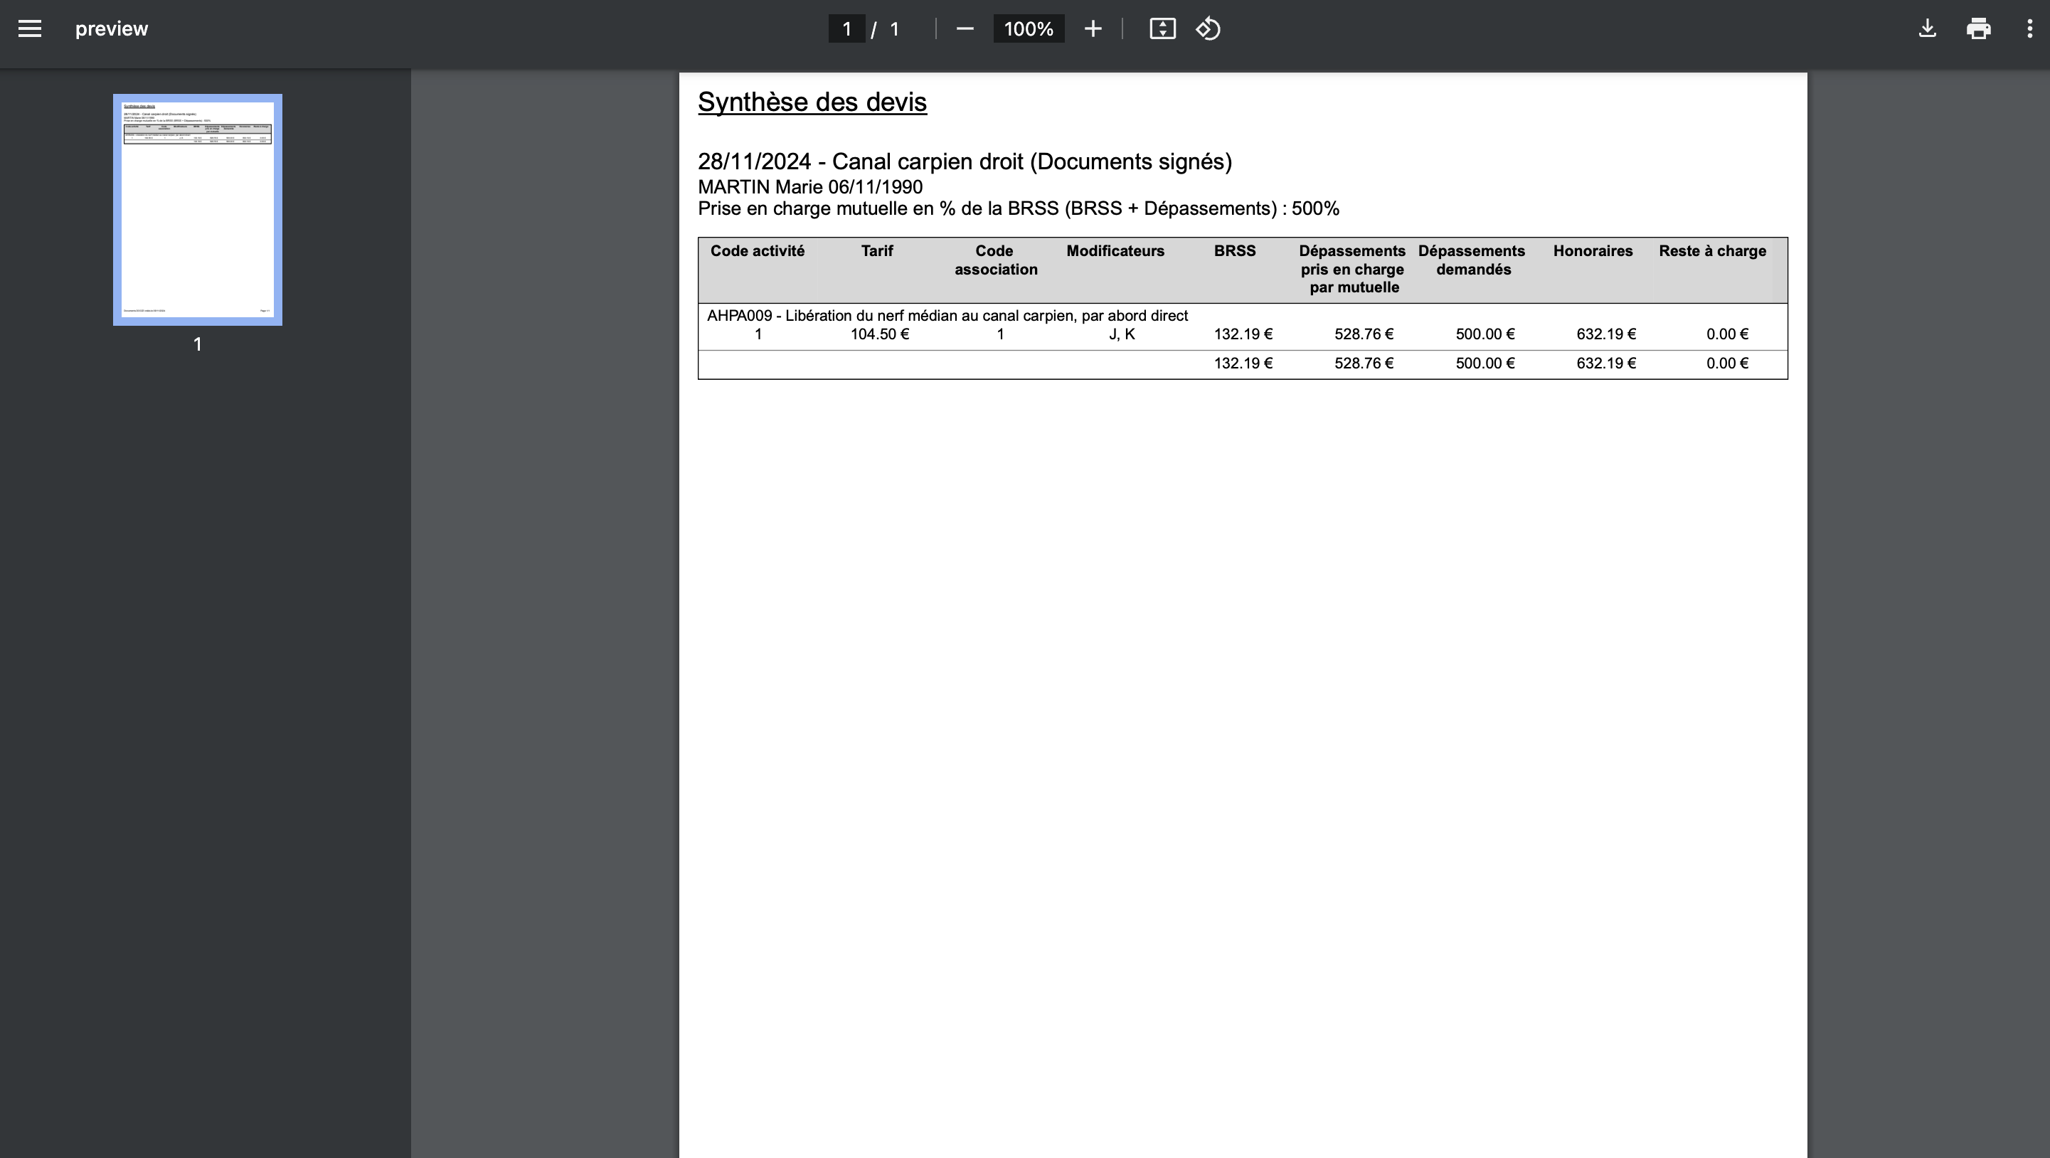Click the Modificateurs column header
The width and height of the screenshot is (2050, 1158).
(1115, 250)
